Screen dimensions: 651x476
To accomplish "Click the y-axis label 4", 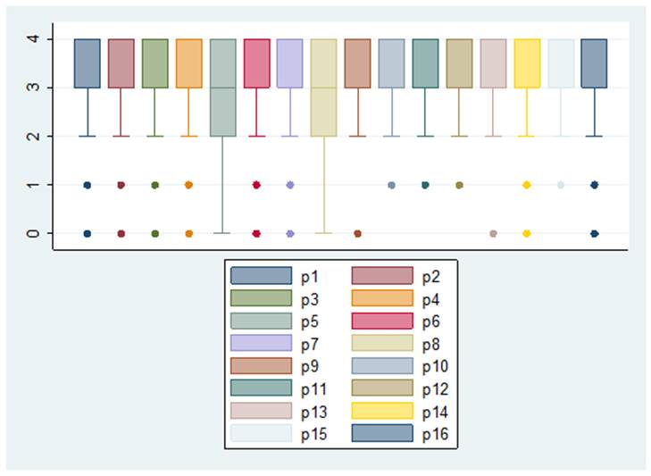I will coord(35,39).
